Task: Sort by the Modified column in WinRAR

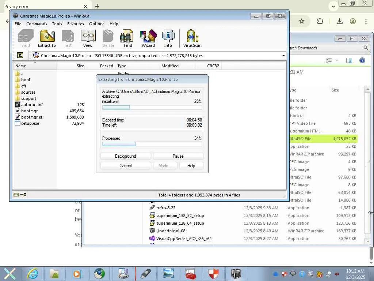Action: 177,66
